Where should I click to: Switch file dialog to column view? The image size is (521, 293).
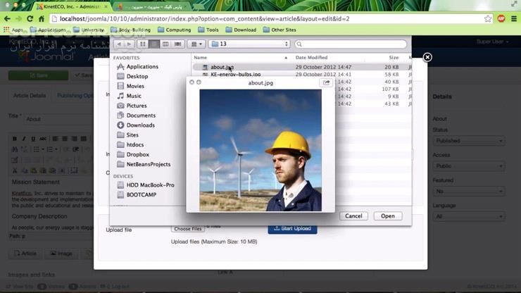[165, 44]
